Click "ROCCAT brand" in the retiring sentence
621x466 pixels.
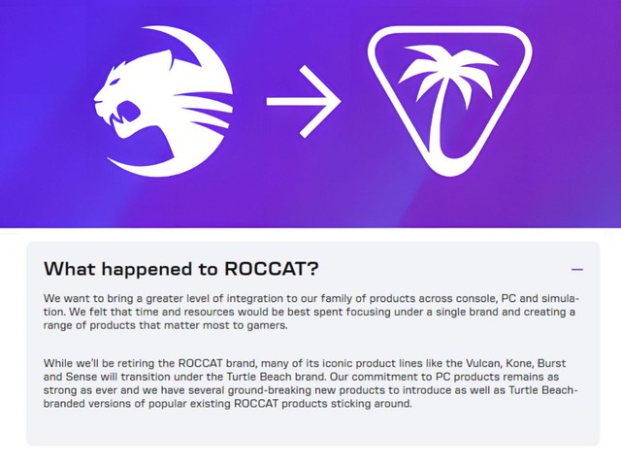pyautogui.click(x=215, y=363)
